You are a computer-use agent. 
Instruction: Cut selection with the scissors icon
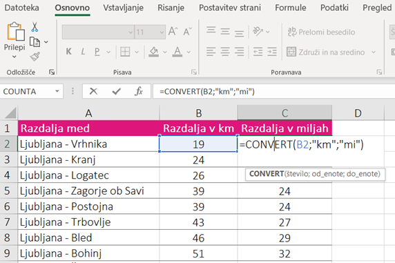click(35, 27)
